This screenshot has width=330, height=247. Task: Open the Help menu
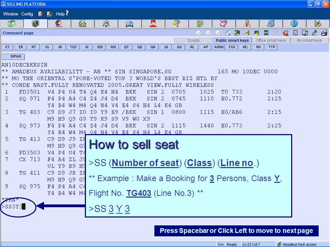coord(62,14)
